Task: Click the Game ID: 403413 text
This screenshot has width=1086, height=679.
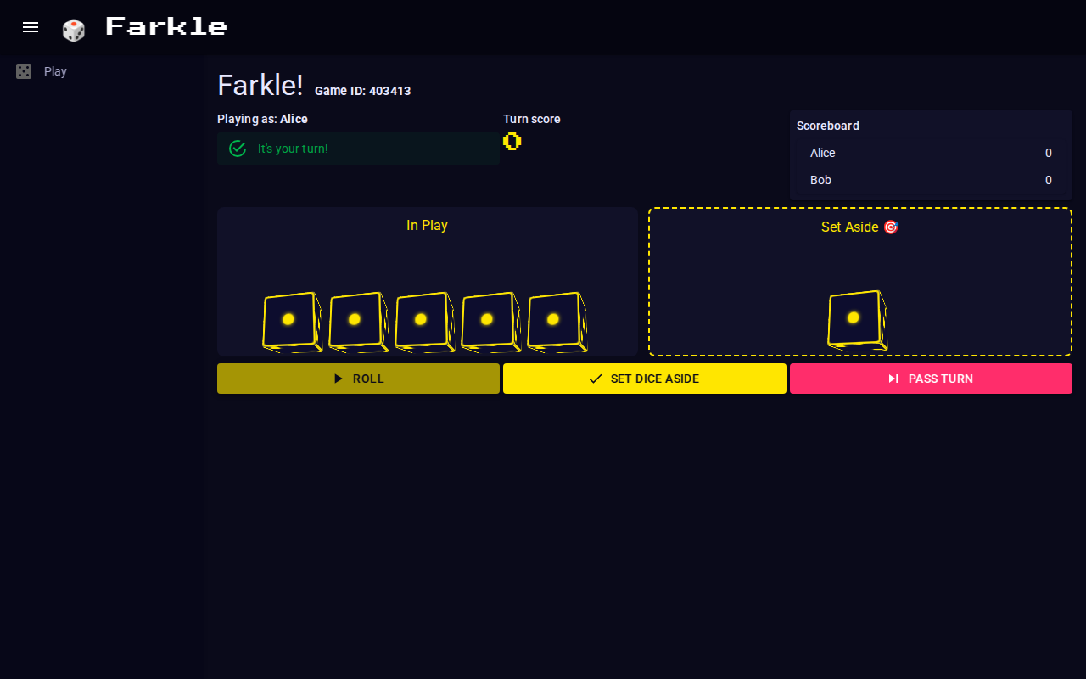Action: coord(363,91)
